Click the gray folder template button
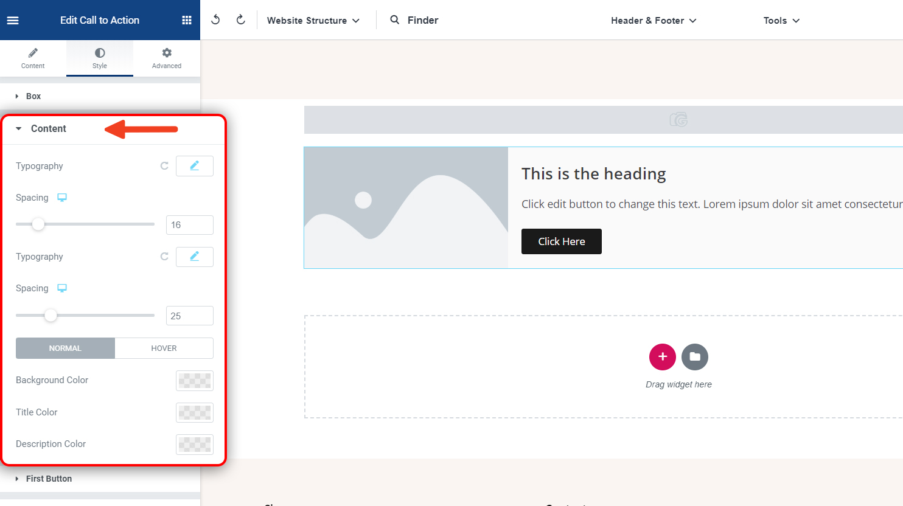Viewport: 903px width, 506px height. coord(695,356)
